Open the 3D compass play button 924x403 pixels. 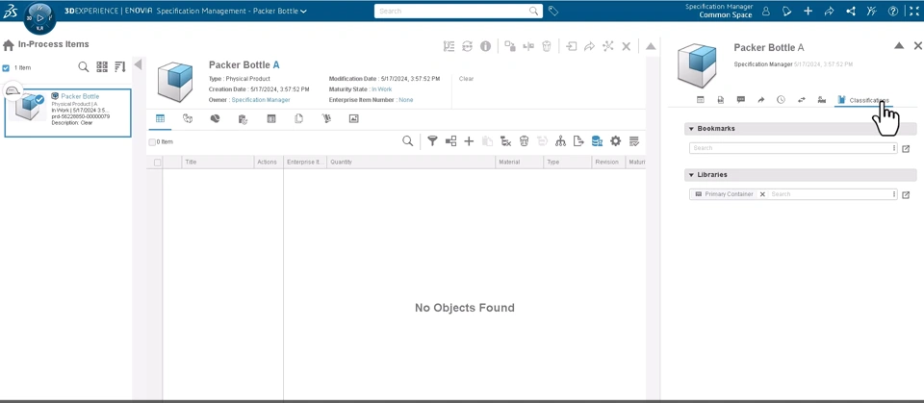click(x=40, y=18)
